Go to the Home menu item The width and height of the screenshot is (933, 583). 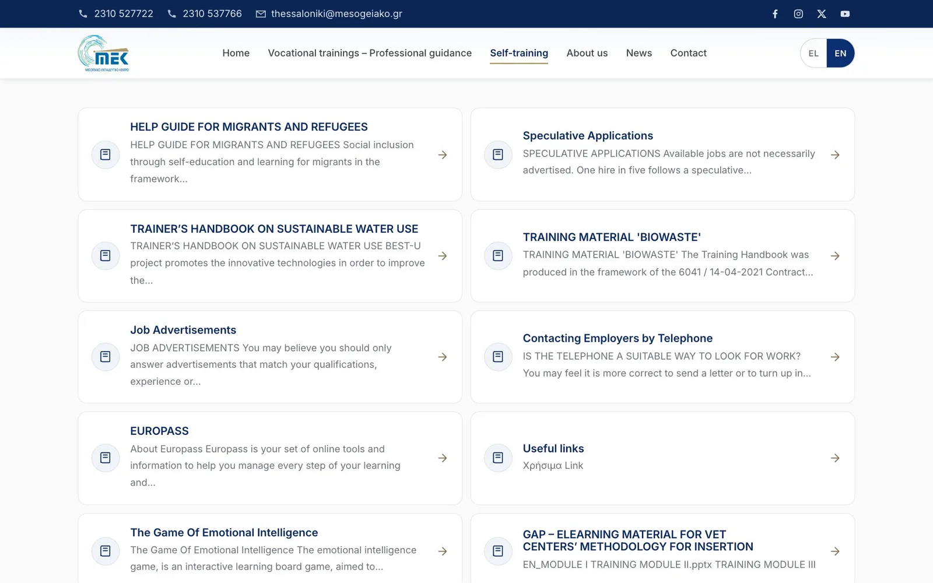click(236, 53)
